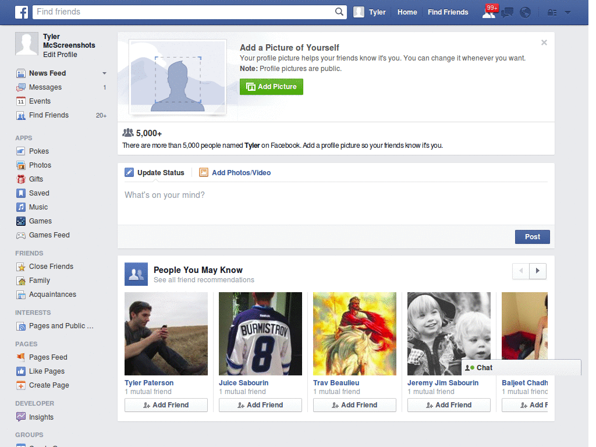Click the Saved bookmark icon
Viewport: 596px width, 447px height.
point(21,193)
